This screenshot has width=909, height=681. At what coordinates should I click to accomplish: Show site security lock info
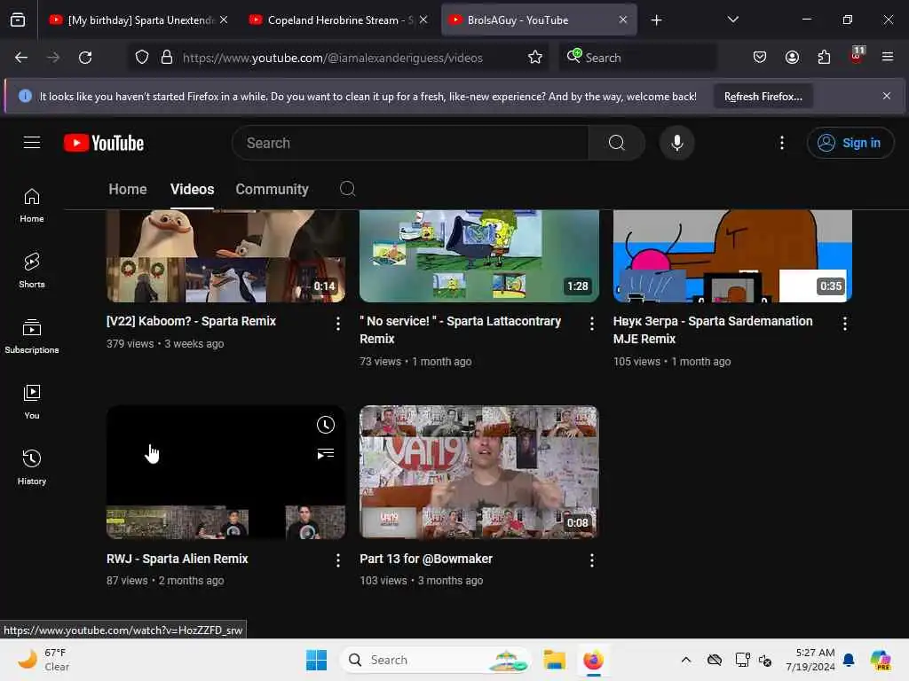click(x=166, y=58)
